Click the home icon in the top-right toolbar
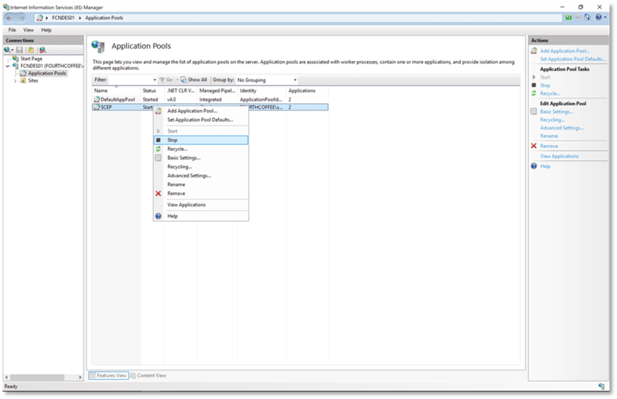The image size is (617, 399). pyautogui.click(x=588, y=18)
